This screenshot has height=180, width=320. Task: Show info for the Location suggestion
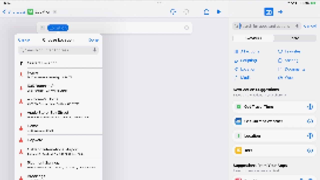pyautogui.click(x=310, y=136)
